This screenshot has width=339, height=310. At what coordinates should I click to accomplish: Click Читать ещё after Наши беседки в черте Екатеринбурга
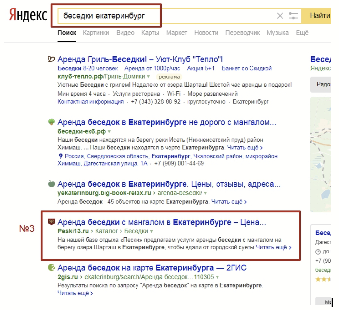pyautogui.click(x=245, y=148)
